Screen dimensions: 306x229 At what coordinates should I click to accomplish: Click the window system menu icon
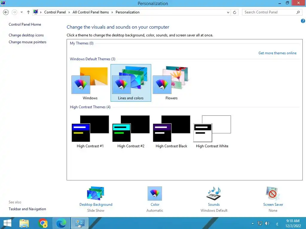[x=3, y=3]
